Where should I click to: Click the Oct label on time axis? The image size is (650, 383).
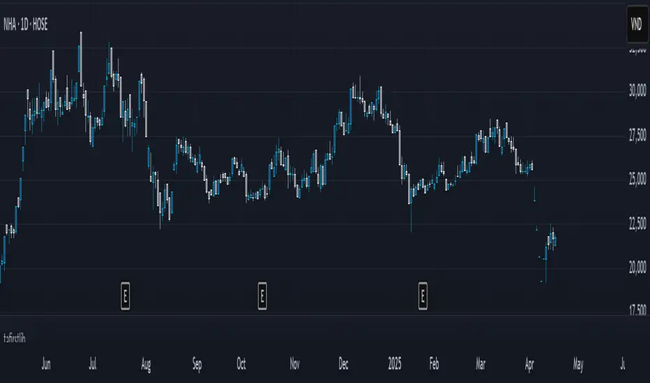[x=241, y=364]
